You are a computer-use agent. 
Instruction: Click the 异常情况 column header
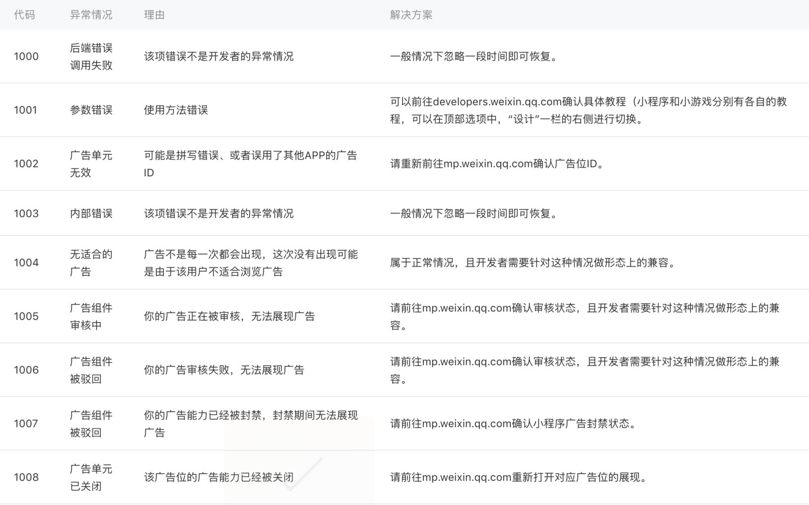pyautogui.click(x=91, y=15)
